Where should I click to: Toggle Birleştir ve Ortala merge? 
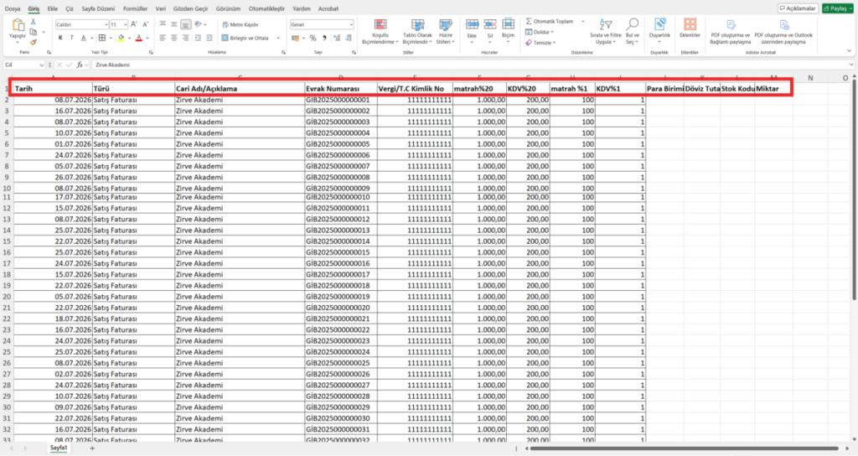coord(245,38)
